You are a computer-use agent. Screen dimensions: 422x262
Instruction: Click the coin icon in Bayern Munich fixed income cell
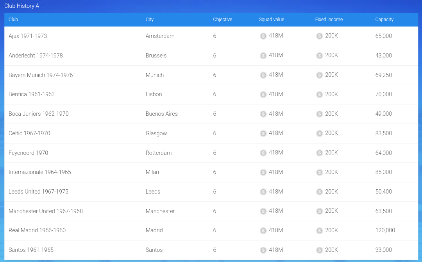coord(320,75)
